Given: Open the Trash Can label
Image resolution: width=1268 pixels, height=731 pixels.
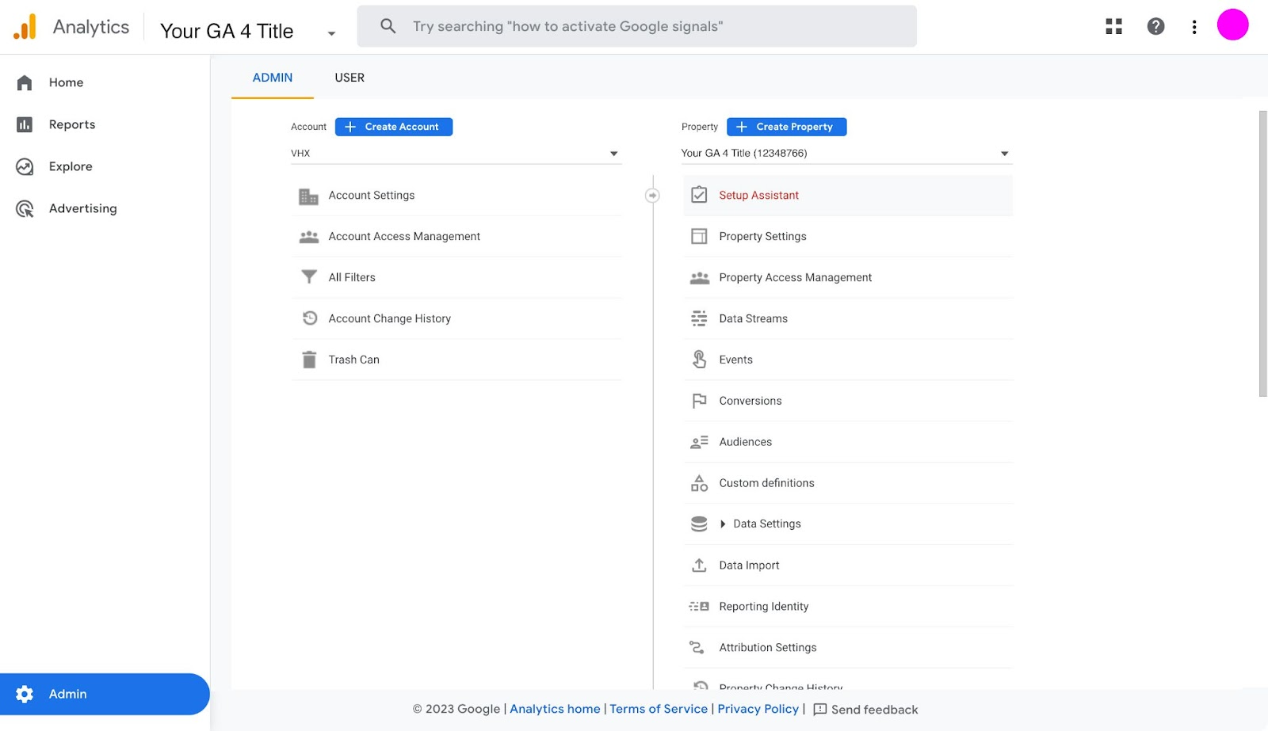Looking at the screenshot, I should click(353, 360).
